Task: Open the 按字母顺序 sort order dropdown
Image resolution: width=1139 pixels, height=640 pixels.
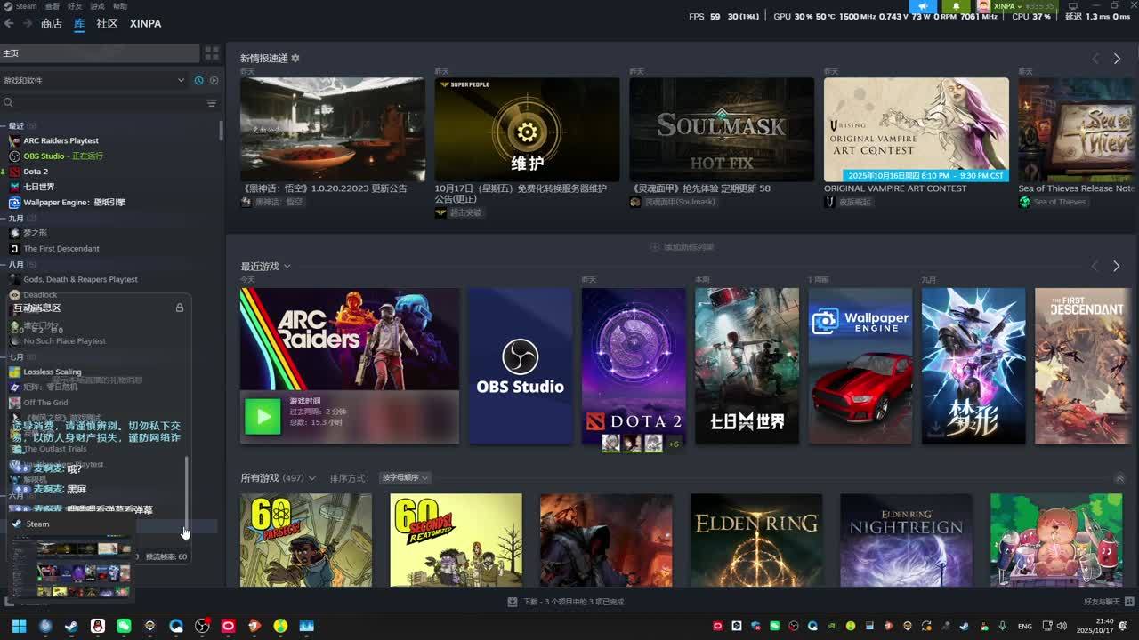Action: (405, 478)
